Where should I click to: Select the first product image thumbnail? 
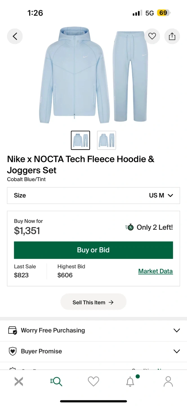[81, 140]
